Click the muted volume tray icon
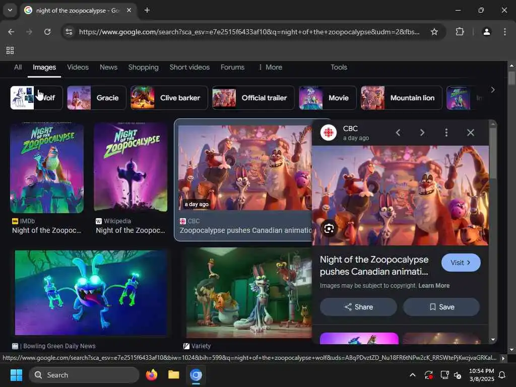 (x=458, y=375)
